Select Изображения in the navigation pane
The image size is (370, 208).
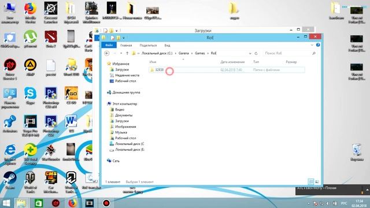pos(125,127)
